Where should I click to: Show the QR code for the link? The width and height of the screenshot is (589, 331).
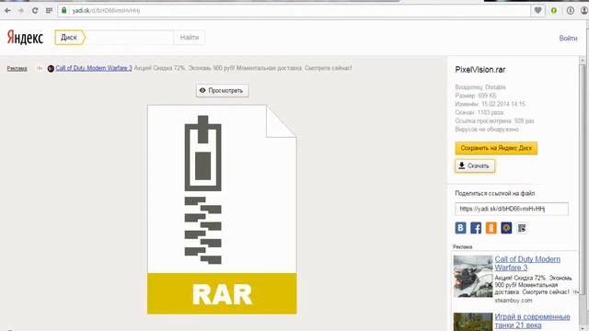click(522, 228)
